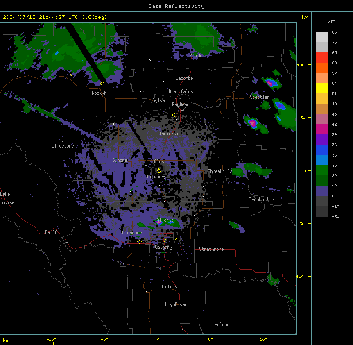
Task: Click the Limestone label
Action: point(63,146)
